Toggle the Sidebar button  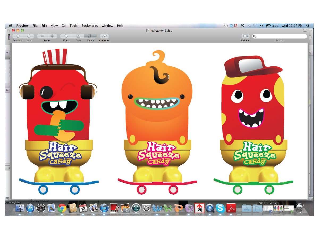coord(245,36)
